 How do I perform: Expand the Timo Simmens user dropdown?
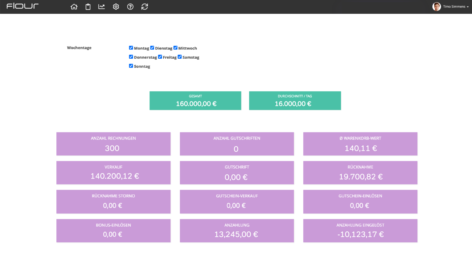coord(456,7)
